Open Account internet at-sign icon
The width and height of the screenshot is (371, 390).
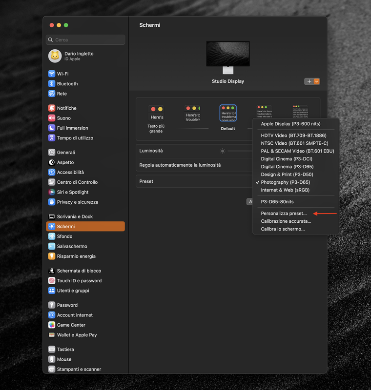(x=52, y=315)
